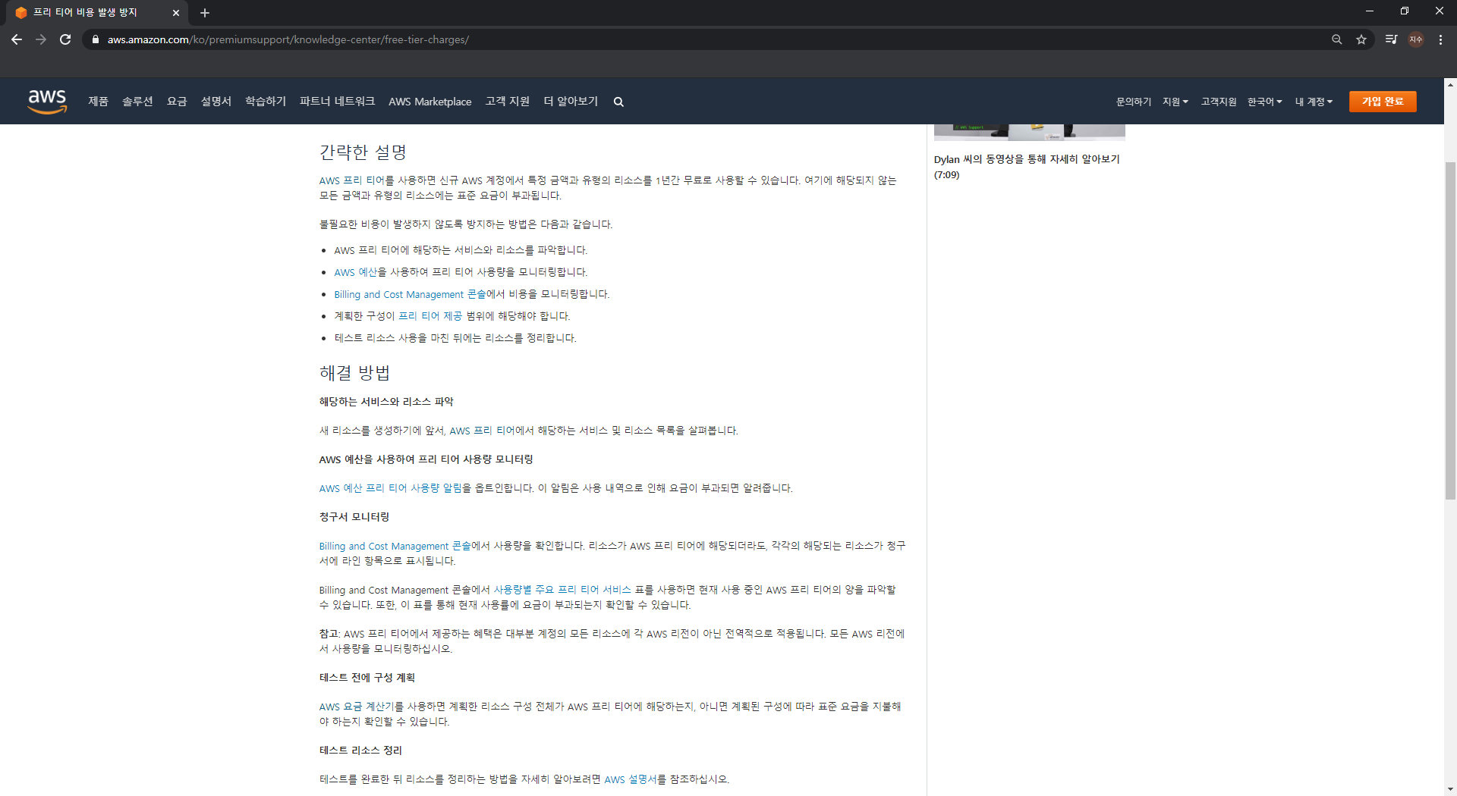Open the browser zoom magnifier icon
This screenshot has width=1457, height=796.
1337,39
